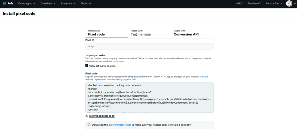Image resolution: width=297 pixels, height=135 pixels.
Task: Select the Install with Pixel code tab
Action: point(96,33)
